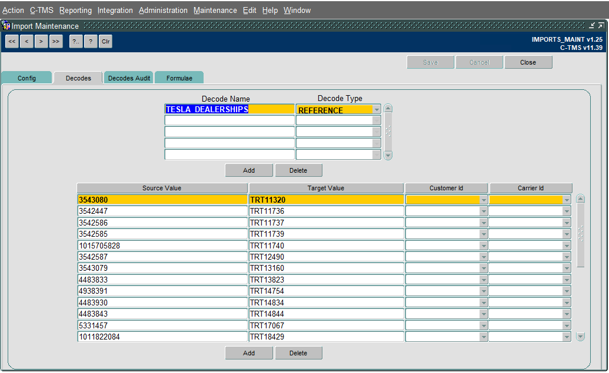The image size is (609, 373).
Task: Click the Target Value field TRT18429
Action: [326, 337]
